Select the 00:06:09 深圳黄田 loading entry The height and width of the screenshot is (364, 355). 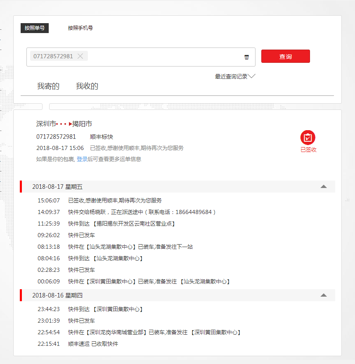pos(134,282)
